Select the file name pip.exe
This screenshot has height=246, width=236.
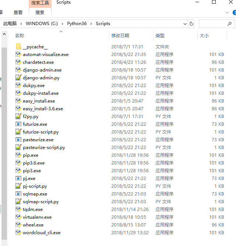click(31, 155)
